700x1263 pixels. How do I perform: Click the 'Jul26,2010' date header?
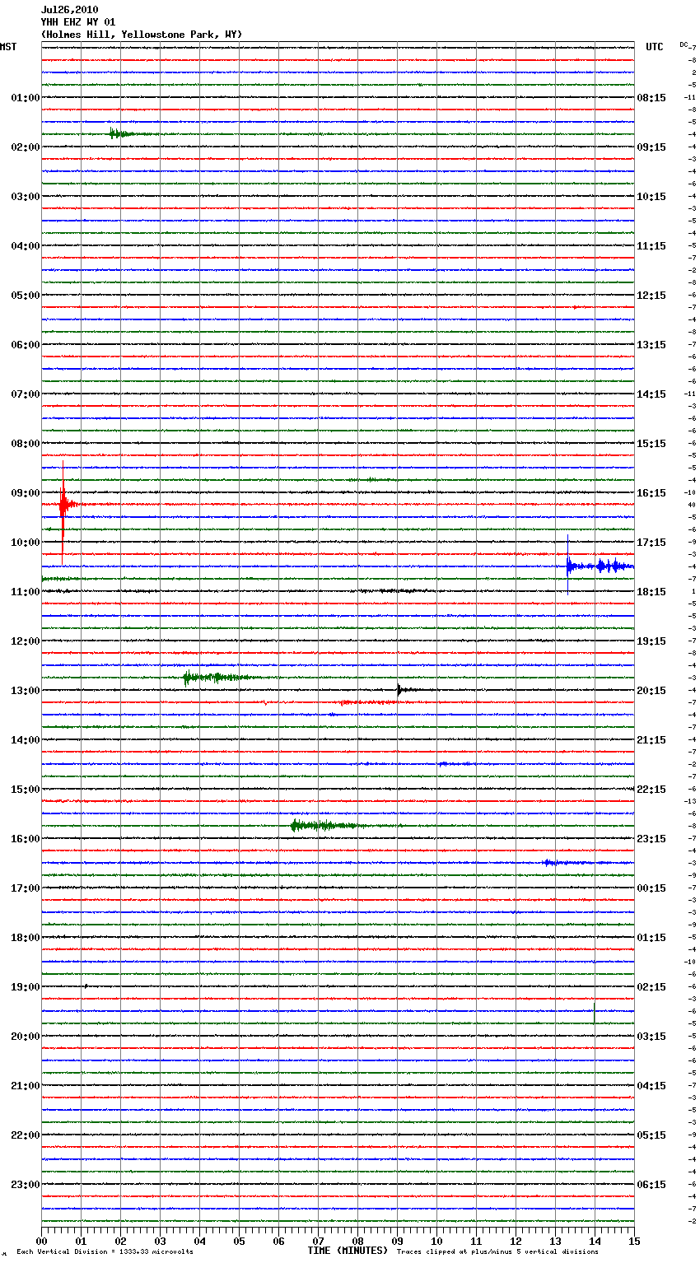(x=69, y=10)
